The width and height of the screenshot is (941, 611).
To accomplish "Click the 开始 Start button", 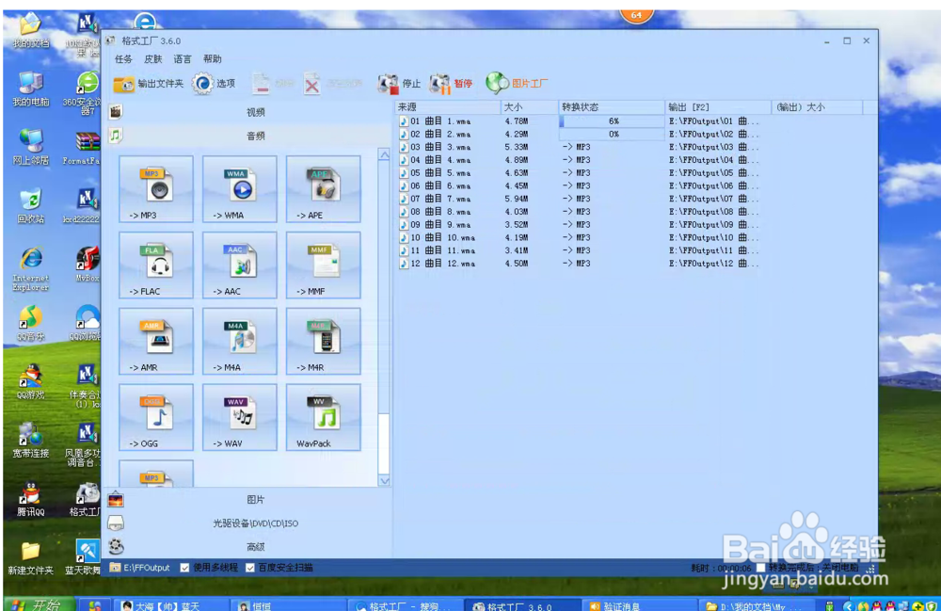I will point(40,604).
